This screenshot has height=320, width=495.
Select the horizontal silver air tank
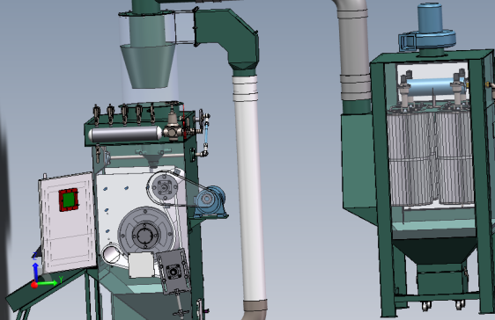[x=125, y=134]
